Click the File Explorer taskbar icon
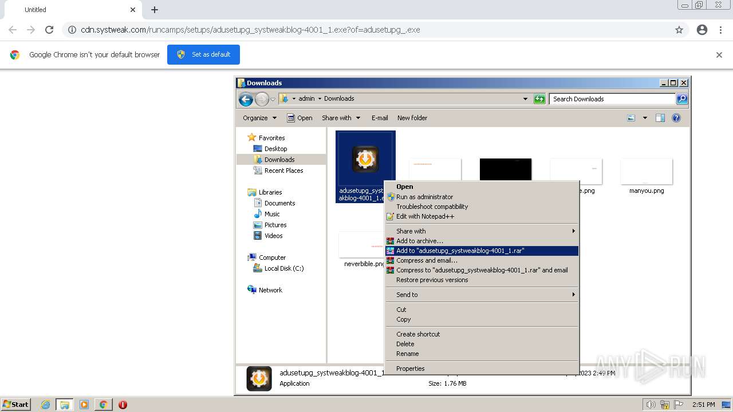 tap(65, 405)
